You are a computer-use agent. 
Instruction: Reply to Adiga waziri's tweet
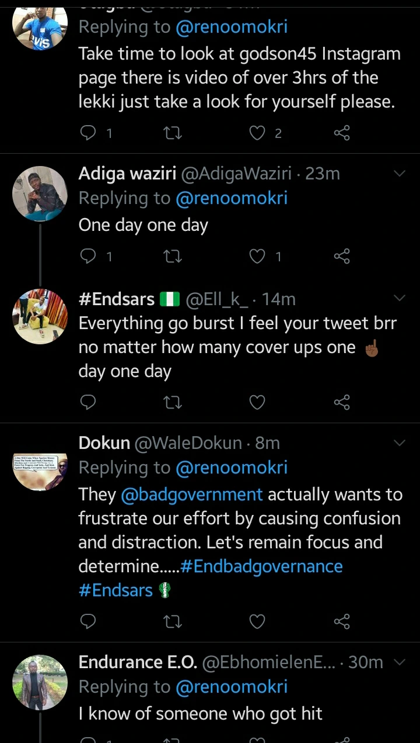point(87,256)
